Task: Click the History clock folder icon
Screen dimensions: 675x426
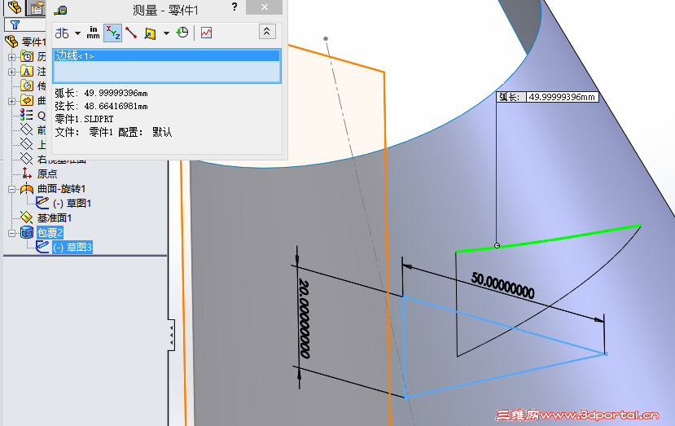Action: (27, 56)
